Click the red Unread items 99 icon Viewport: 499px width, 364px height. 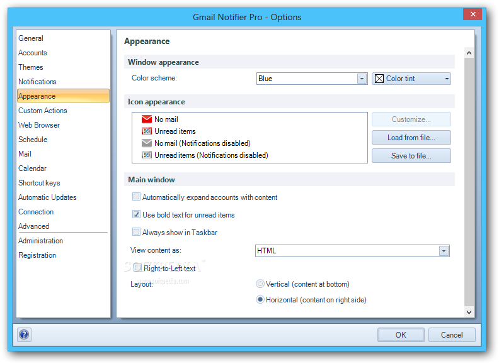(147, 131)
